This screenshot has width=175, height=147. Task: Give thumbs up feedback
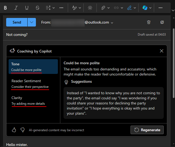tap(14, 130)
